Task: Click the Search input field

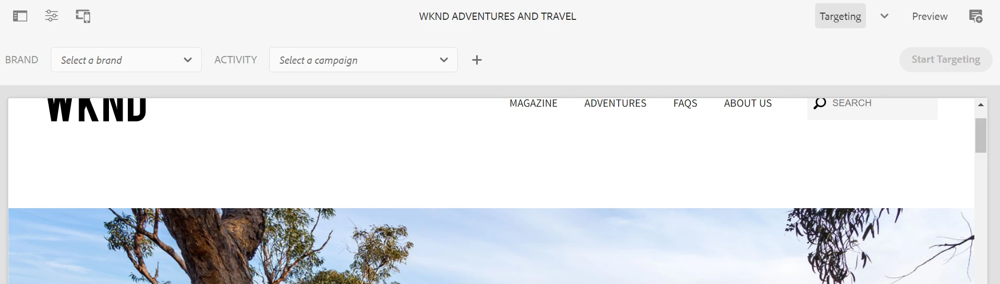Action: [872, 107]
